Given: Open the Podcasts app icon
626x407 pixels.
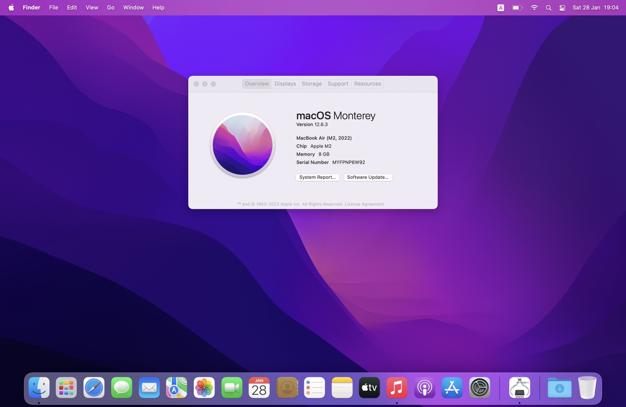Looking at the screenshot, I should click(x=425, y=388).
